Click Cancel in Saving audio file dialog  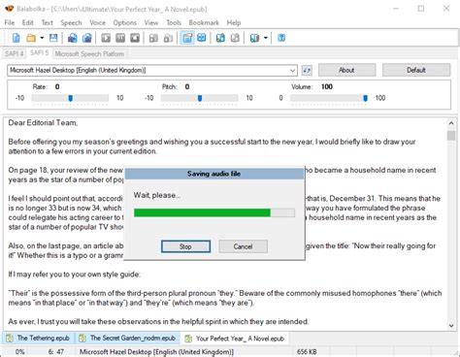click(x=243, y=246)
